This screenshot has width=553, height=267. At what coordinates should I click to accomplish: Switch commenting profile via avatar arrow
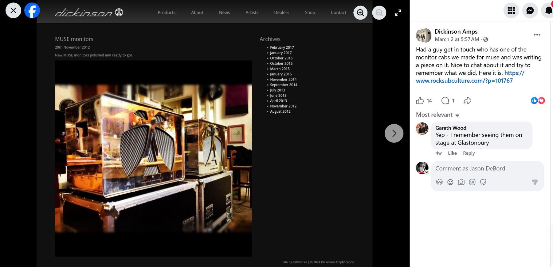[426, 172]
